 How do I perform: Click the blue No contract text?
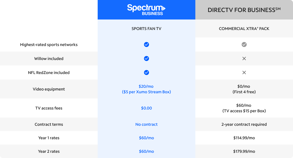[x=146, y=124]
